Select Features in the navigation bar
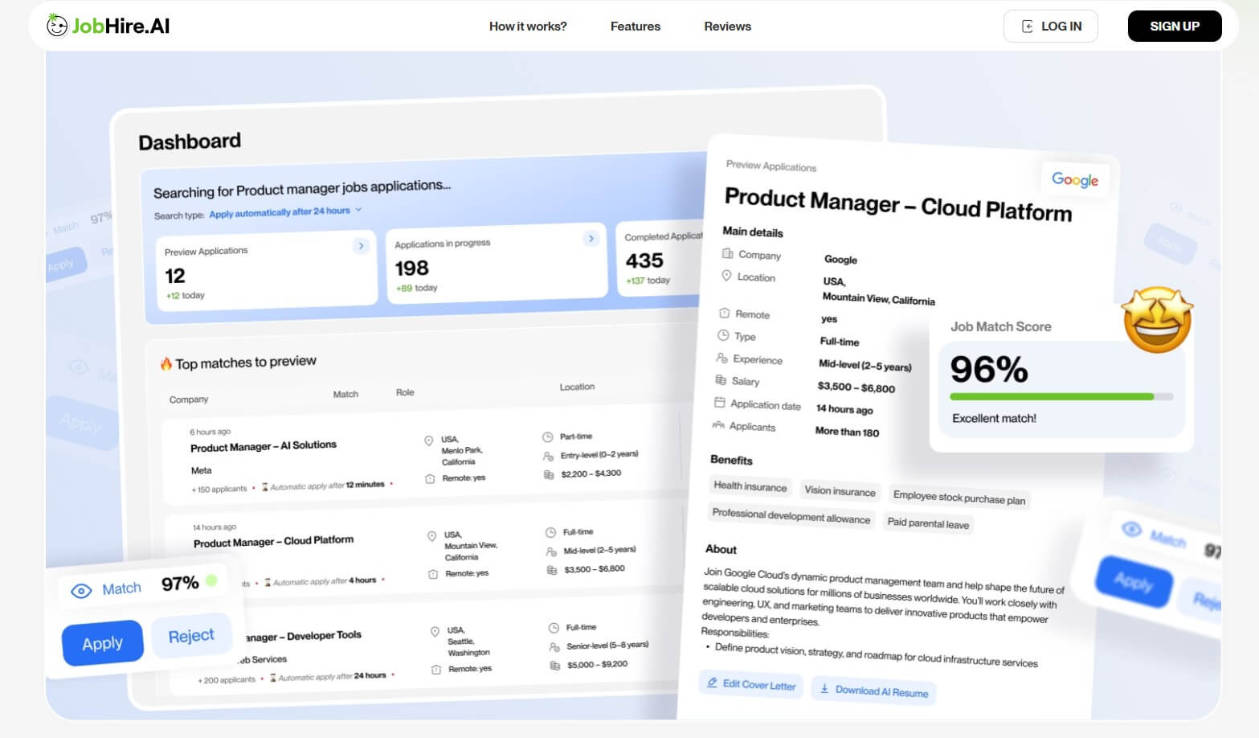 pos(635,26)
